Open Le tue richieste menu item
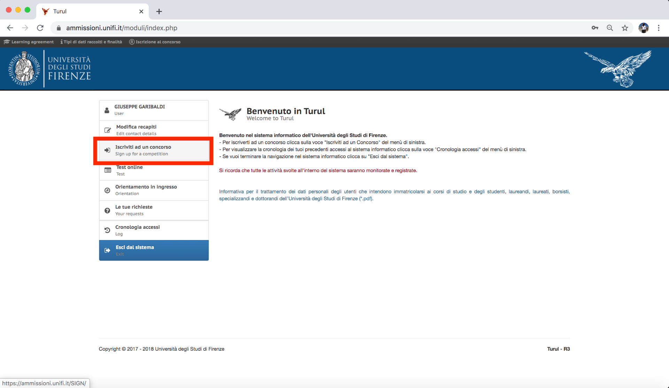The height and width of the screenshot is (388, 669). pyautogui.click(x=154, y=210)
